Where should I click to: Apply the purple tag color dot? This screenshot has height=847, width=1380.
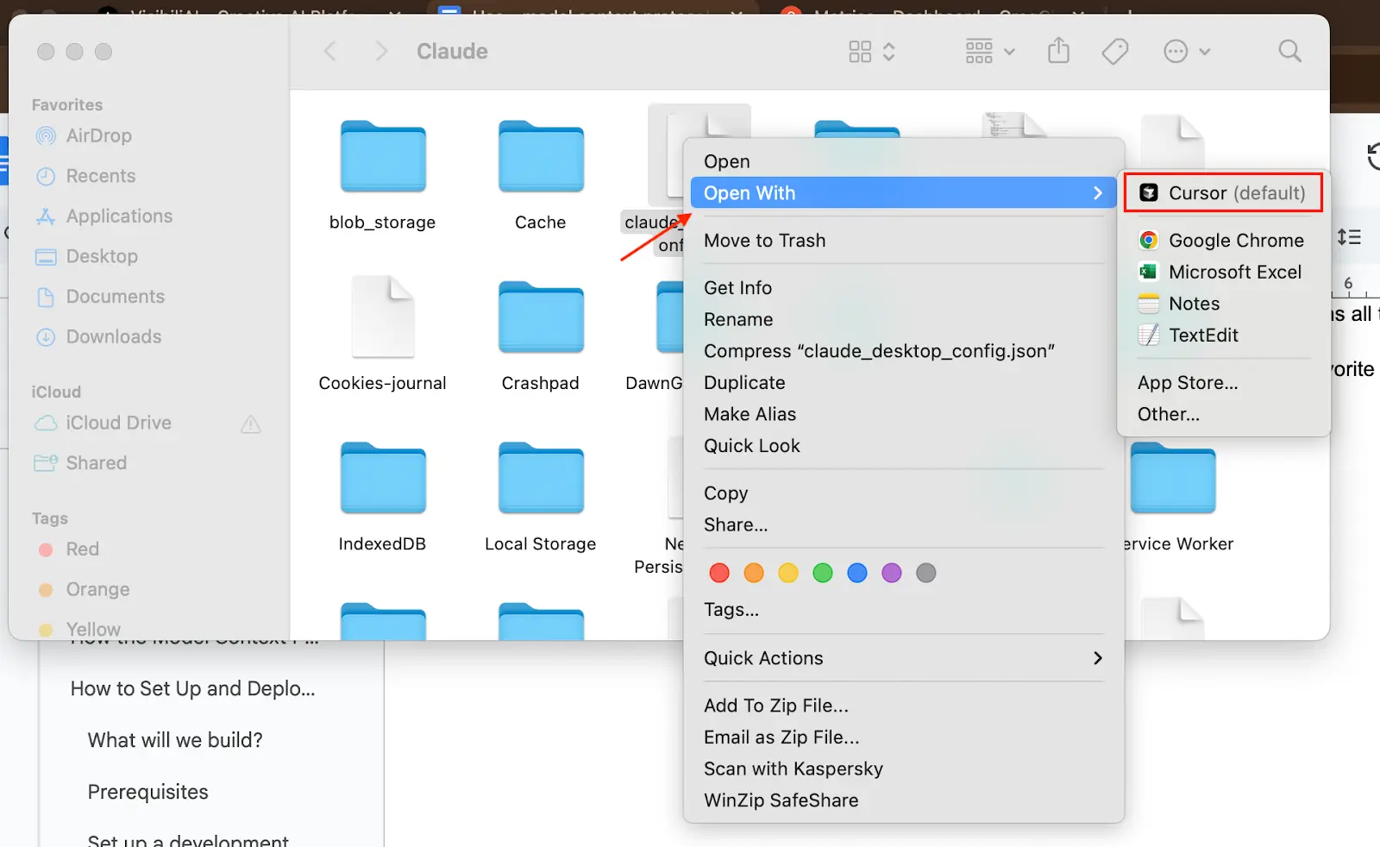tap(892, 573)
